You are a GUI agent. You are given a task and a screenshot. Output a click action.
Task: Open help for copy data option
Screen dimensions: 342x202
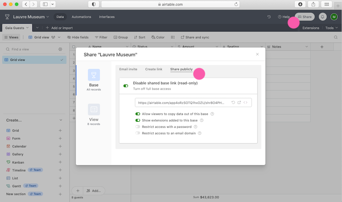pos(212,114)
